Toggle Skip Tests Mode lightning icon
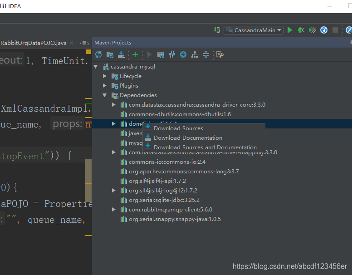Screen dimensions: 352x275 (x=183, y=54)
